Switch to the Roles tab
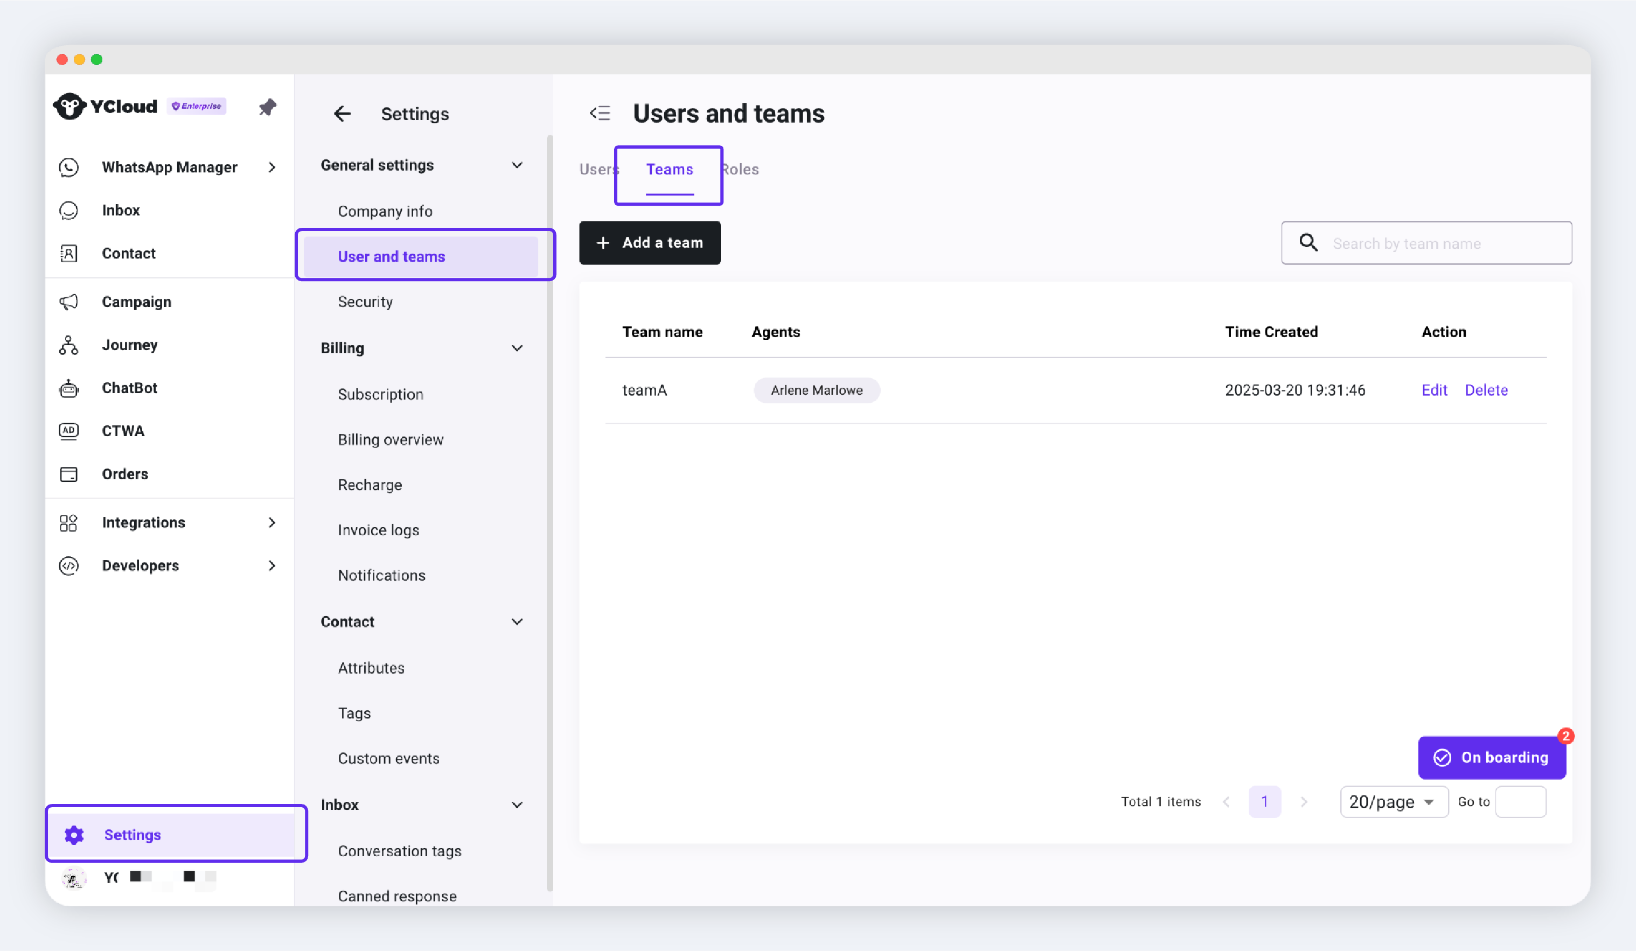The height and width of the screenshot is (951, 1636). (741, 170)
